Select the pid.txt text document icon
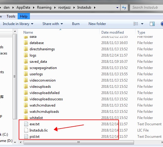 coord(26,137)
